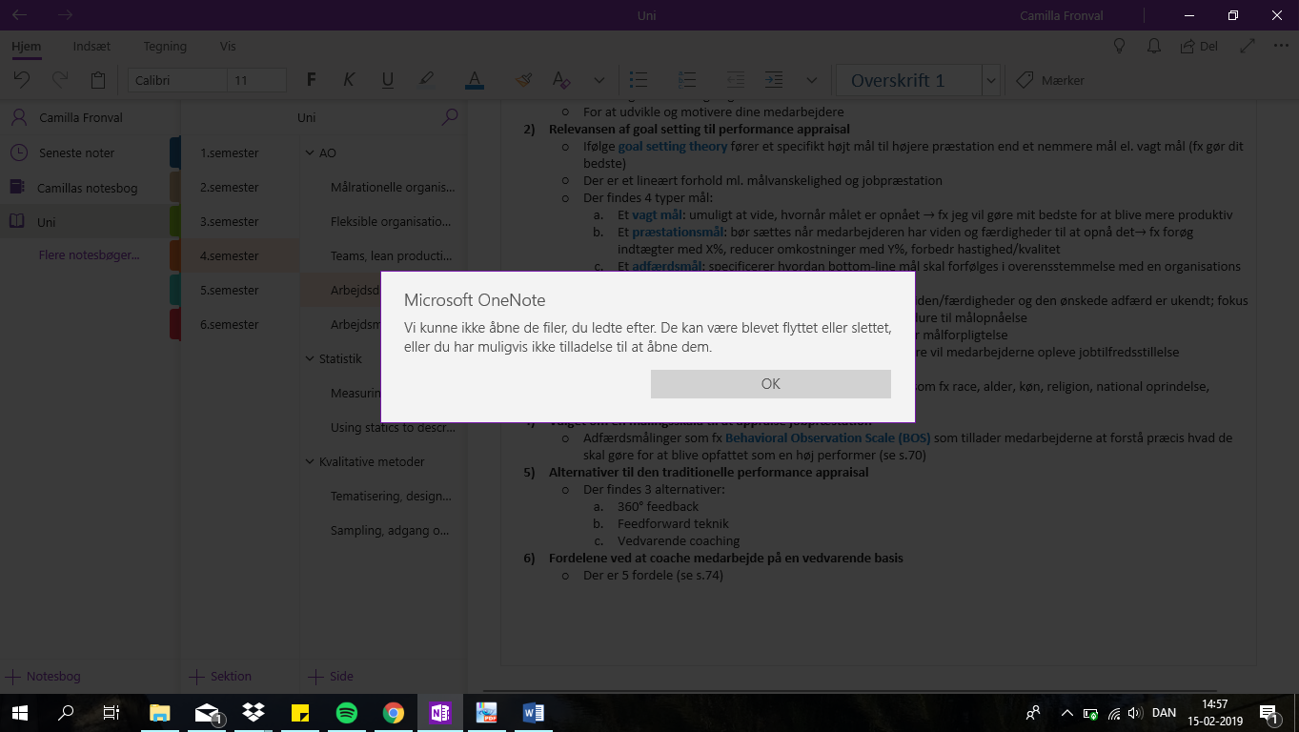Image resolution: width=1299 pixels, height=732 pixels.
Task: Click the full screen expand arrows icon
Action: click(x=1248, y=46)
